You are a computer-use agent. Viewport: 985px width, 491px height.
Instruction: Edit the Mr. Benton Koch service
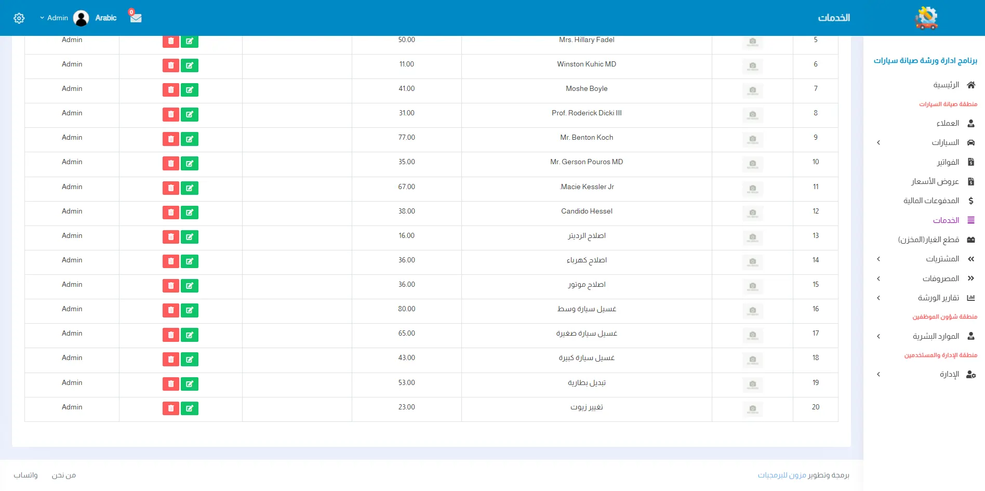[x=190, y=139]
